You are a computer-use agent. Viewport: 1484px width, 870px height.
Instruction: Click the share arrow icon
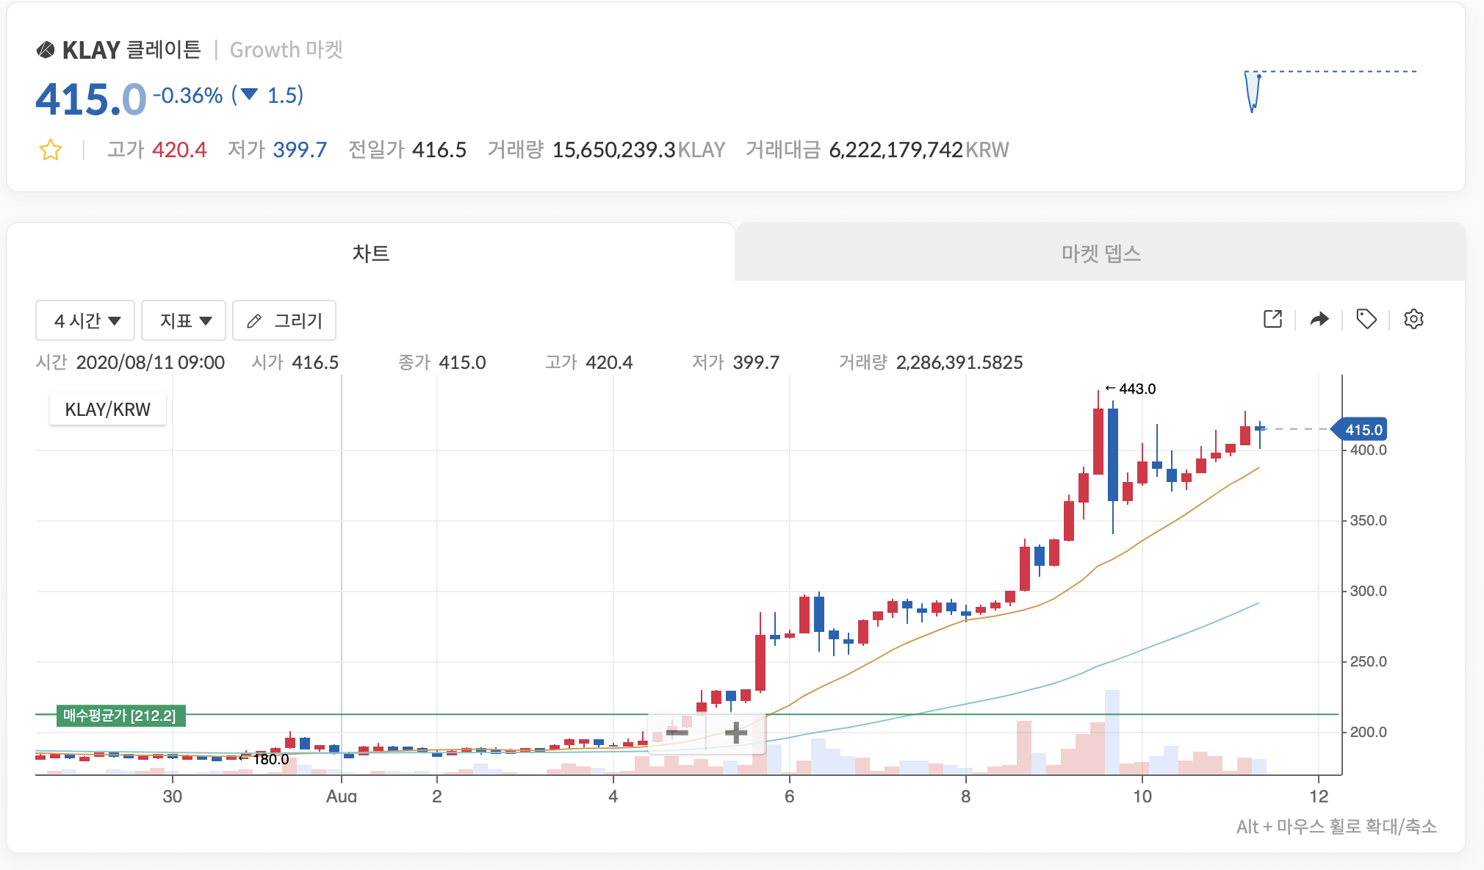click(1319, 319)
